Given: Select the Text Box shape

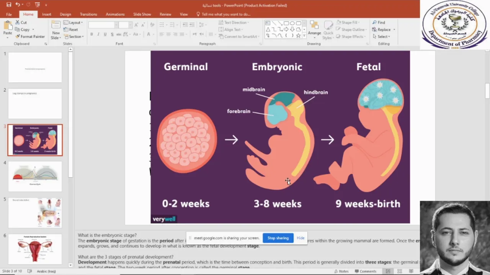Looking at the screenshot, I should [268, 23].
